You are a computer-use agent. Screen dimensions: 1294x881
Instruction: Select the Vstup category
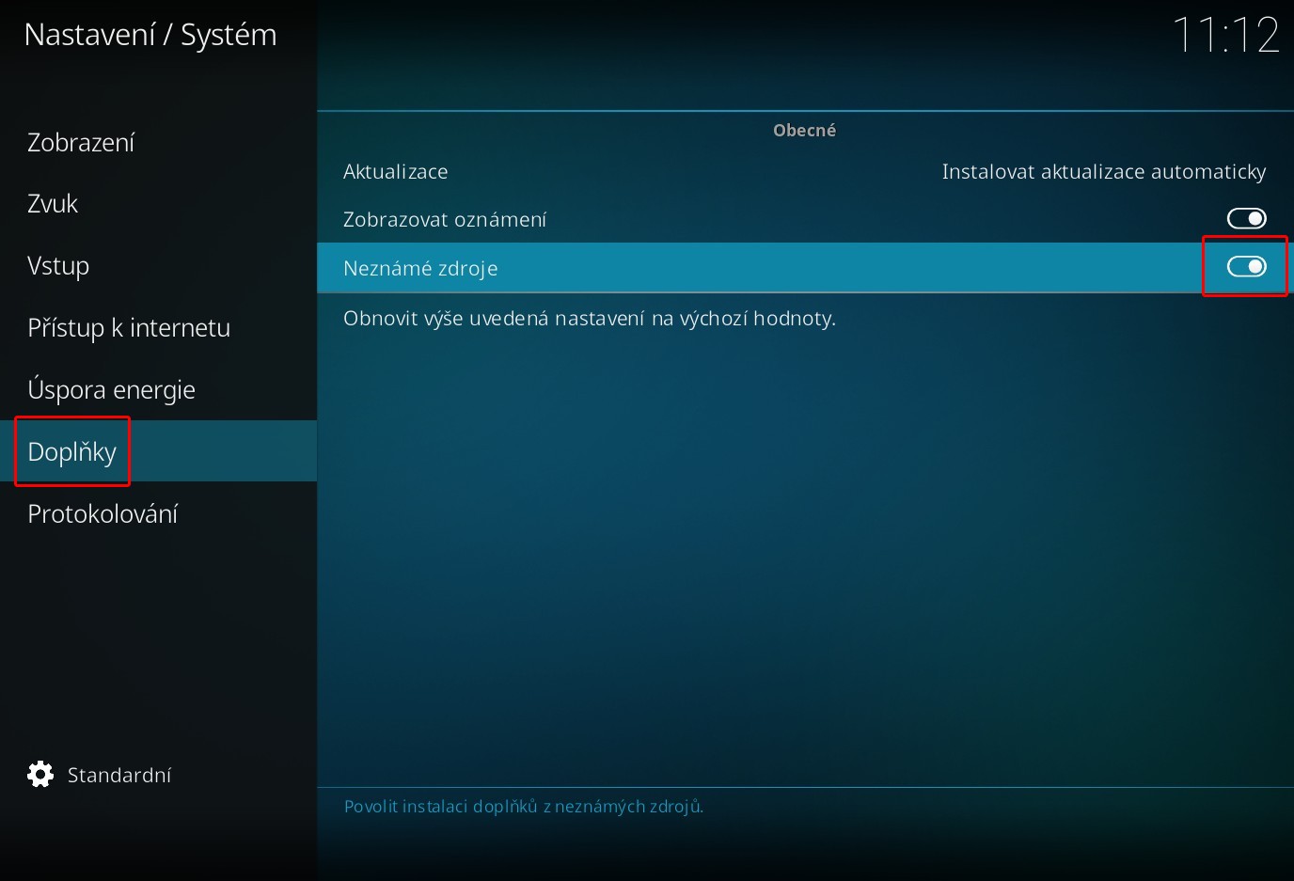pyautogui.click(x=58, y=266)
